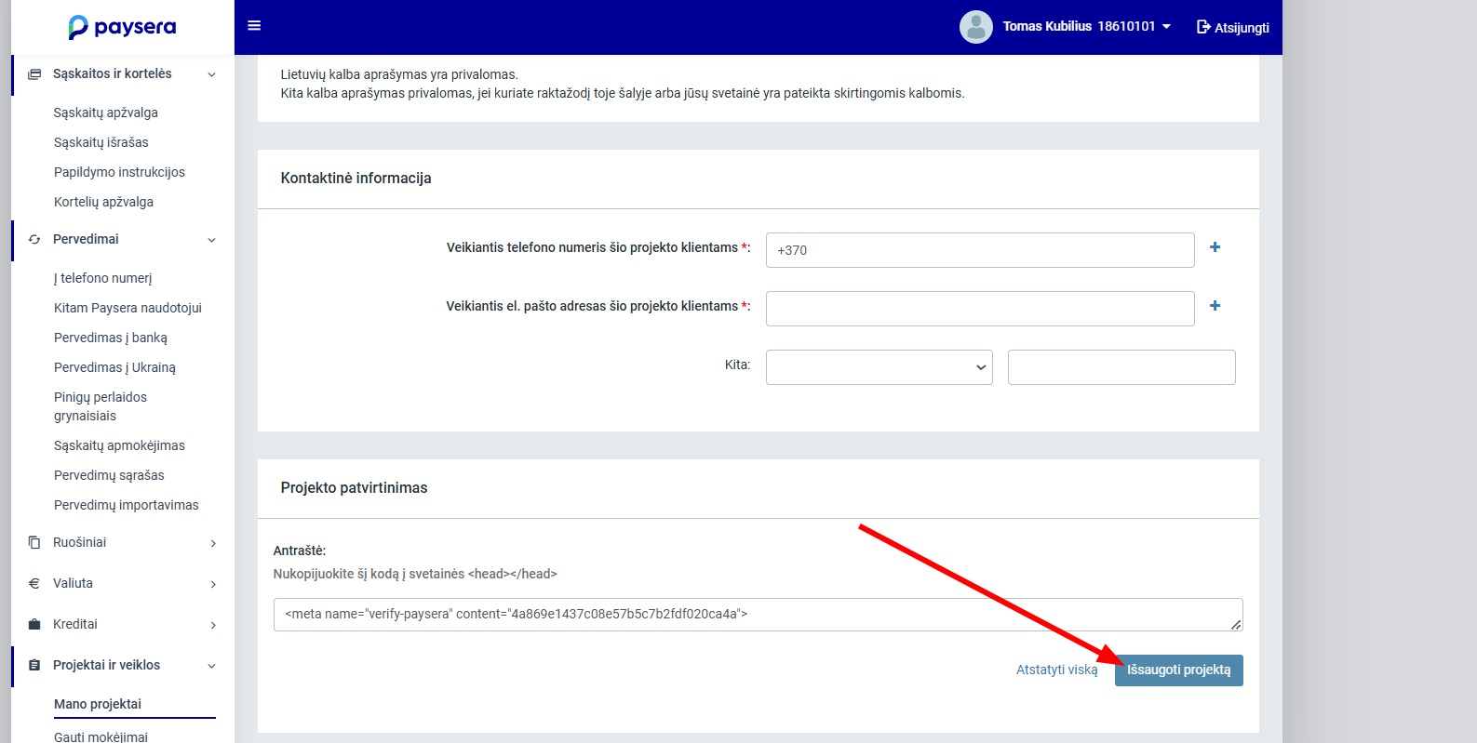Click the Paysera logo
The width and height of the screenshot is (1477, 743).
[122, 27]
